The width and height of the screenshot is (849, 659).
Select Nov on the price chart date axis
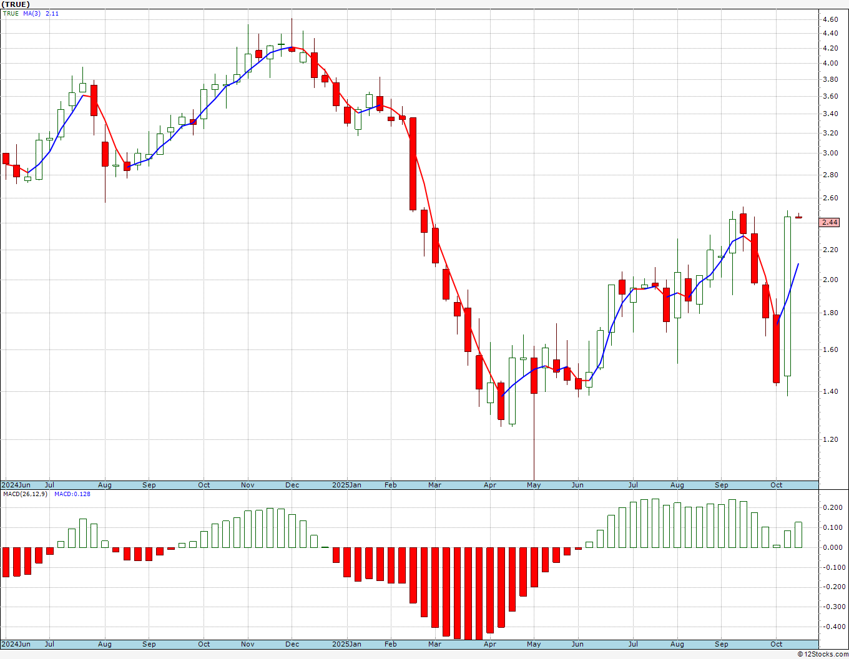[x=248, y=485]
